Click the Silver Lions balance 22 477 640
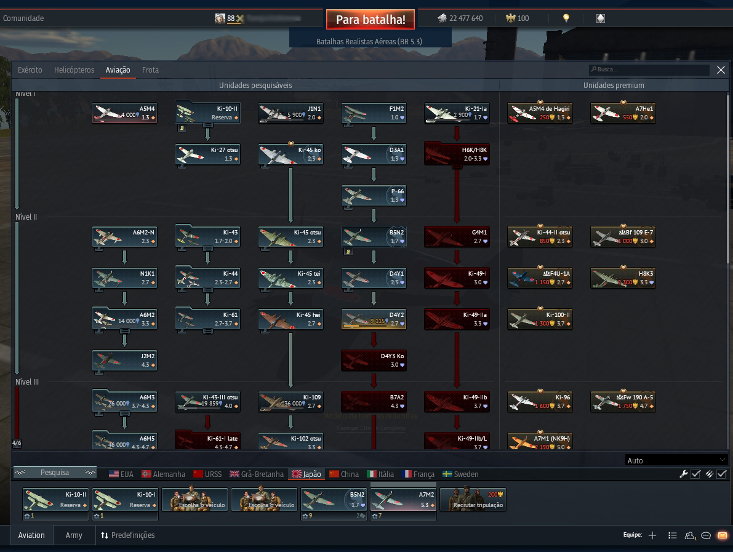Screen dimensions: 733x552 pyautogui.click(x=460, y=18)
